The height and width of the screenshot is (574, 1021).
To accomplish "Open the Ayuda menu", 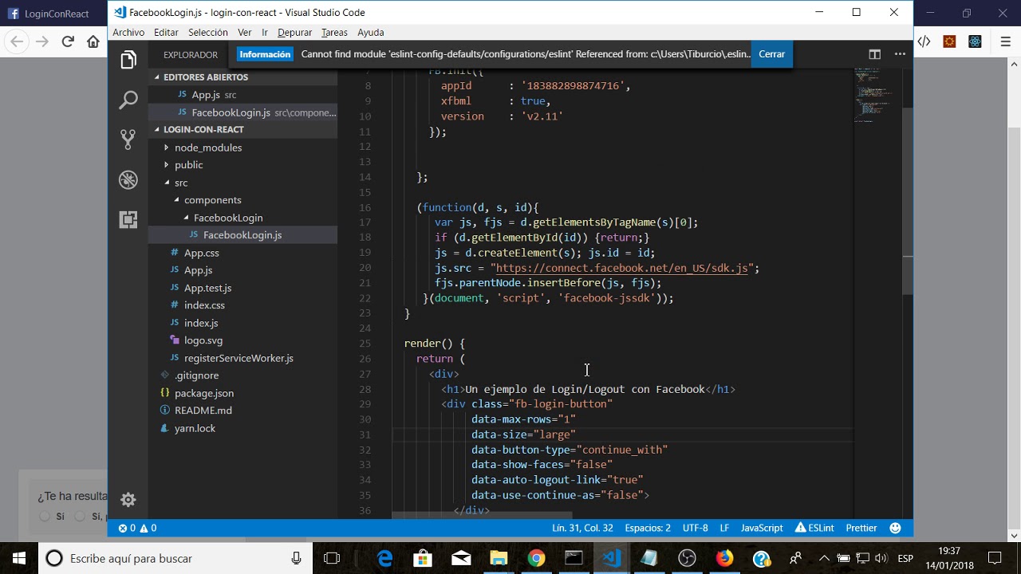I will 371,33.
